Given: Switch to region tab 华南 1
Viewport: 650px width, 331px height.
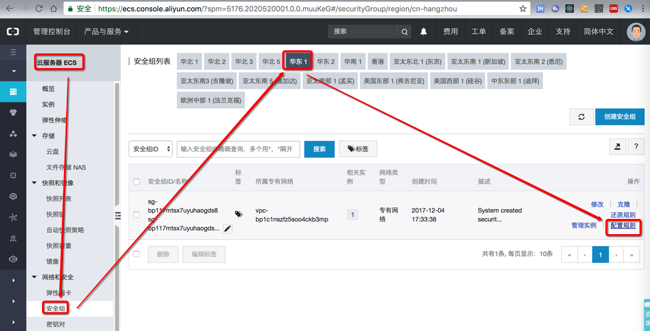Looking at the screenshot, I should pyautogui.click(x=353, y=61).
